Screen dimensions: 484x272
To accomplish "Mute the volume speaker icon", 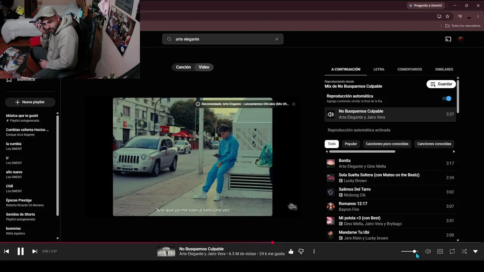I will pos(428,251).
